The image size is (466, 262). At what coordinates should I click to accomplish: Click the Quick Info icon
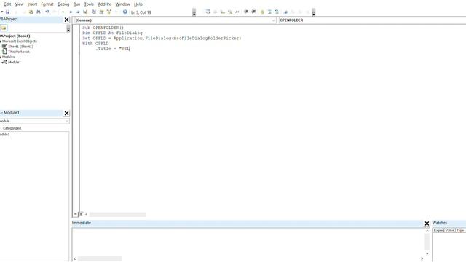[x=223, y=12]
